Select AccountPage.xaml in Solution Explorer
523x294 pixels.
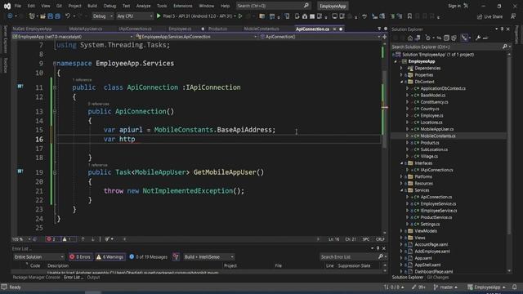(x=432, y=244)
